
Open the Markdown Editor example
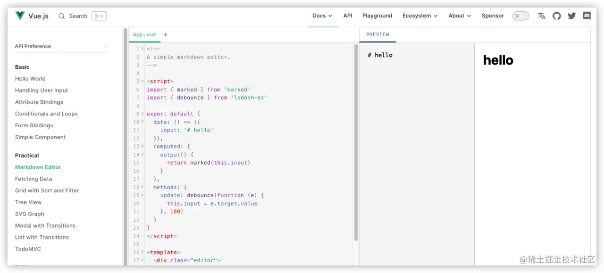tap(38, 167)
